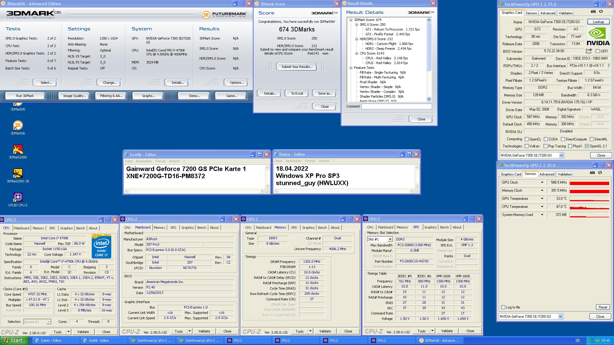Image resolution: width=614 pixels, height=345 pixels.
Task: Click the Bus Interface question mark help icon
Action: pyautogui.click(x=608, y=66)
